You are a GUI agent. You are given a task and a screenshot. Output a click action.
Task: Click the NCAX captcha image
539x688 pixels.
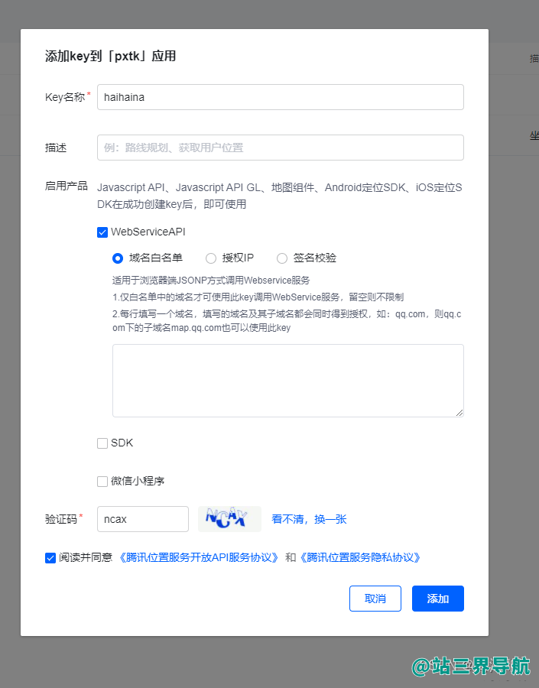point(229,519)
